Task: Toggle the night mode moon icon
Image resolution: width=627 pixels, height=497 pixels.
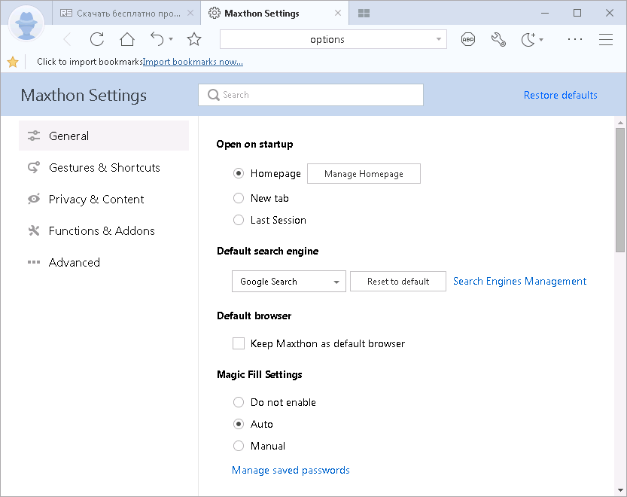Action: 528,40
